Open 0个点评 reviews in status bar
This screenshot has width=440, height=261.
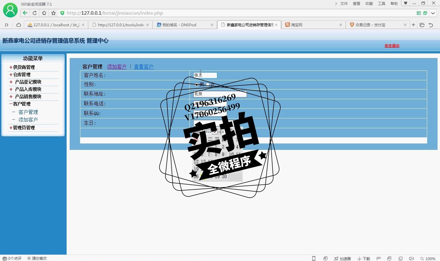tap(12, 258)
